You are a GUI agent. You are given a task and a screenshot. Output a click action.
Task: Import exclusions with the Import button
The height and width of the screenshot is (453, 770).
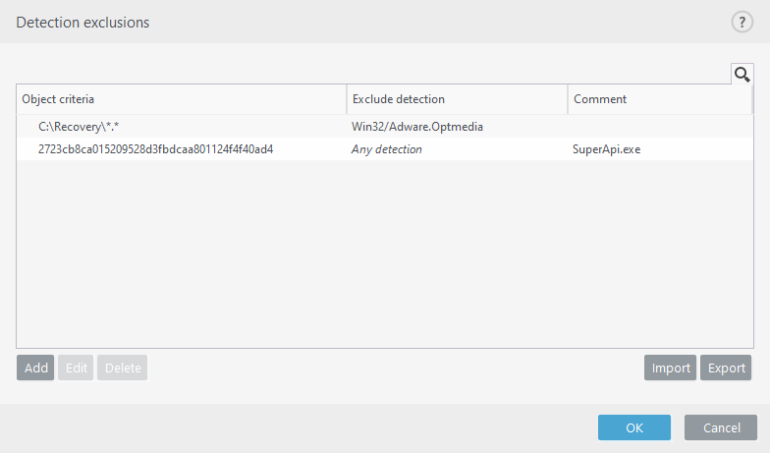pyautogui.click(x=670, y=368)
